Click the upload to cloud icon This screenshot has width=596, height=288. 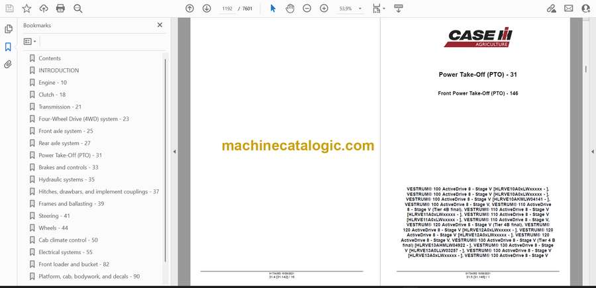click(44, 9)
